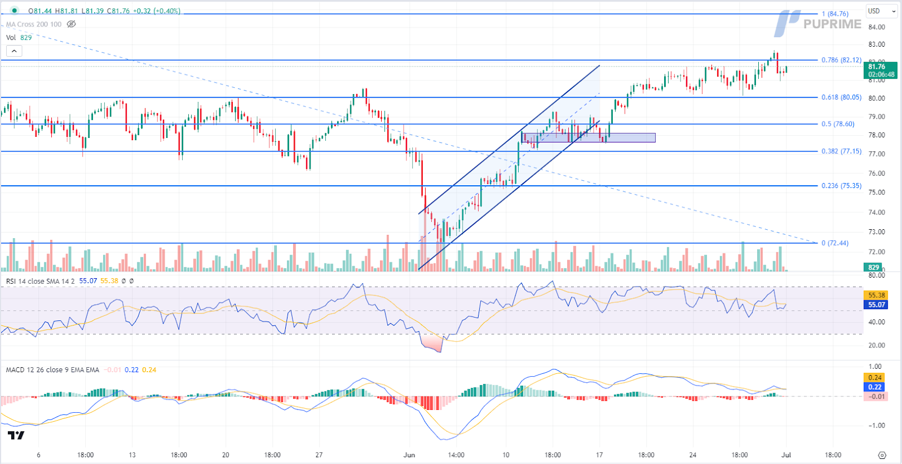Image resolution: width=902 pixels, height=464 pixels.
Task: Select the Fibonacci 0.5 (78.60) label
Action: [x=838, y=124]
